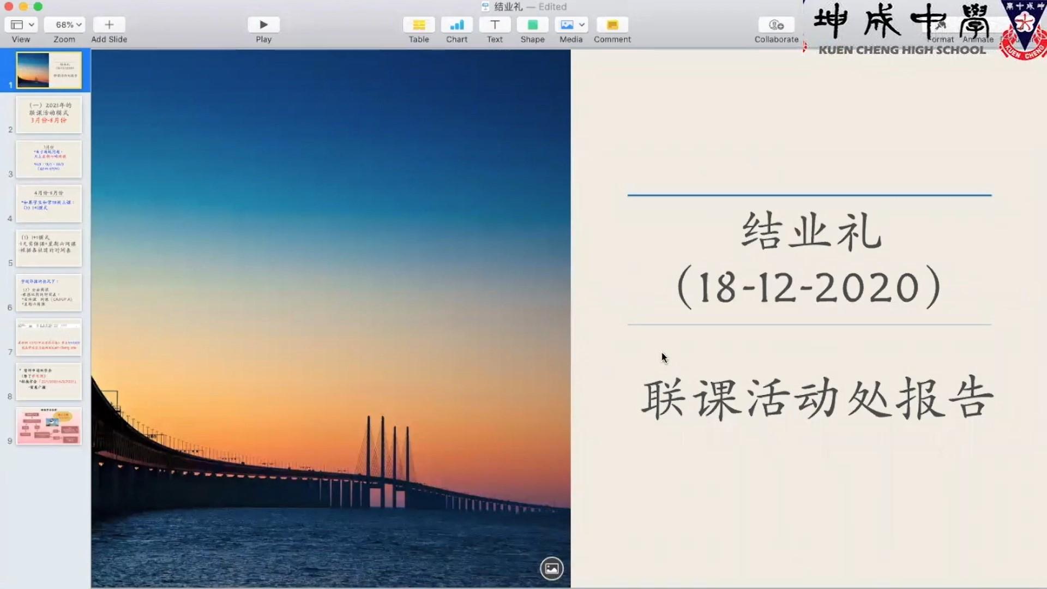Select slide 4 thumbnail
Viewport: 1047px width, 589px height.
[x=49, y=203]
